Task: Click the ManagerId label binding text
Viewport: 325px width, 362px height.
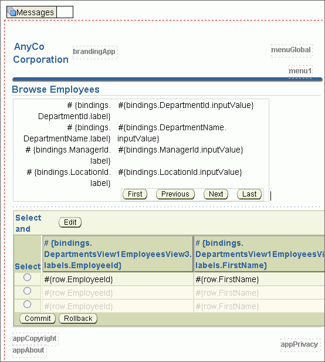Action: coord(68,155)
